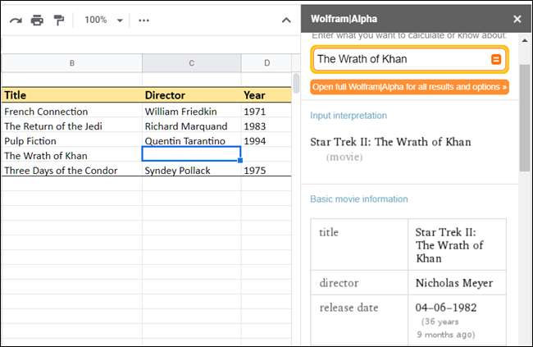Screen dimensions: 533x347
Task: Select the French Connection cell
Action: tap(71, 112)
